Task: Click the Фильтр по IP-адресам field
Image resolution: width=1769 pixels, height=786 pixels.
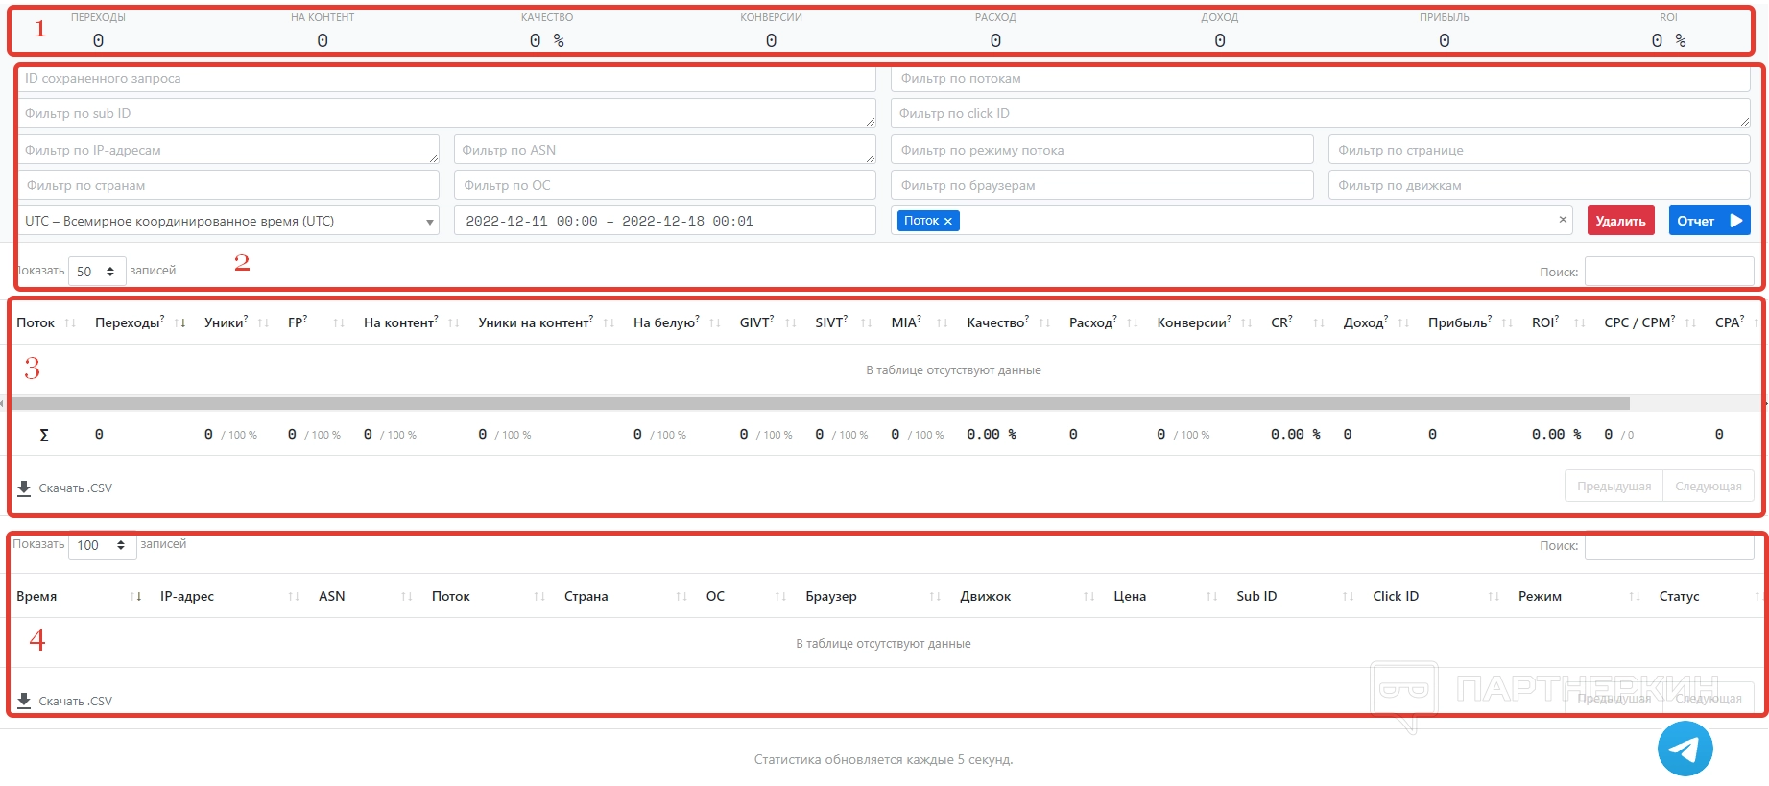Action: pos(228,150)
